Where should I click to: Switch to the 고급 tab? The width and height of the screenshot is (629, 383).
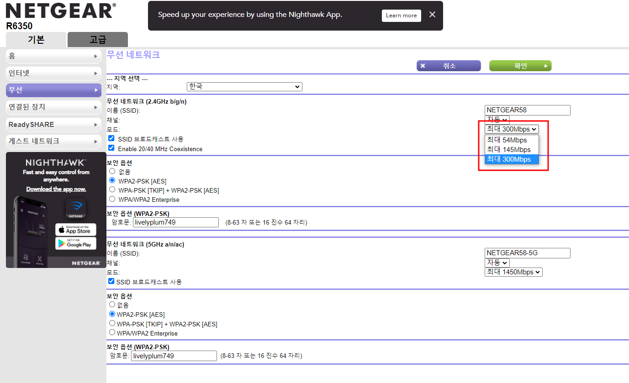pos(98,40)
